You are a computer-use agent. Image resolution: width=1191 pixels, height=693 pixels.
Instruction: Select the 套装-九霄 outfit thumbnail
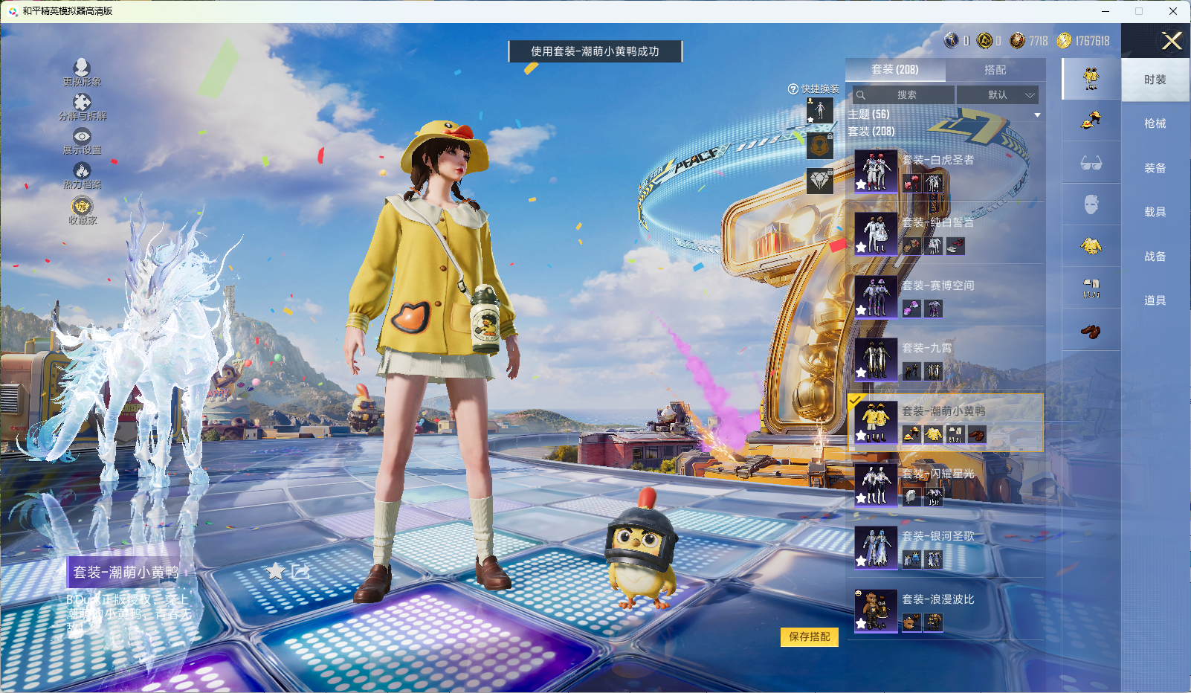[x=876, y=359]
